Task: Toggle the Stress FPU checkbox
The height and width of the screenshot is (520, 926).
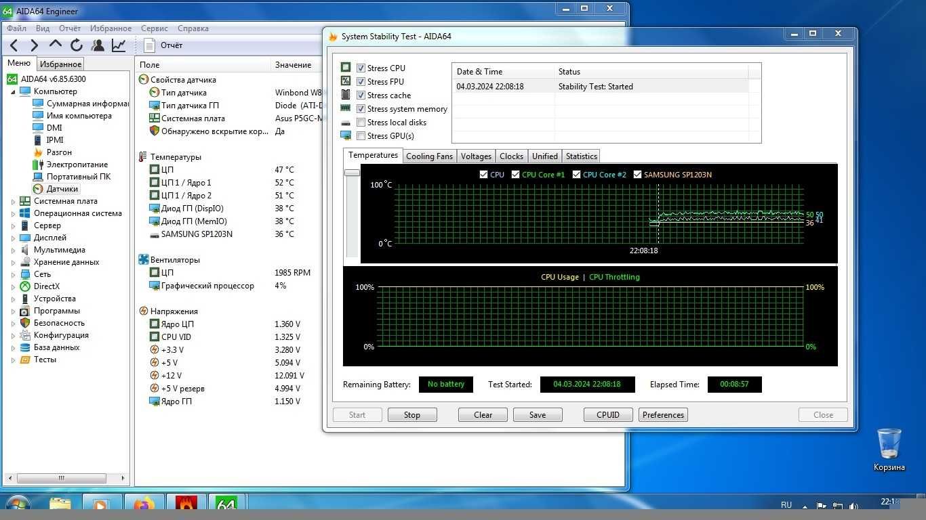Action: (x=361, y=82)
